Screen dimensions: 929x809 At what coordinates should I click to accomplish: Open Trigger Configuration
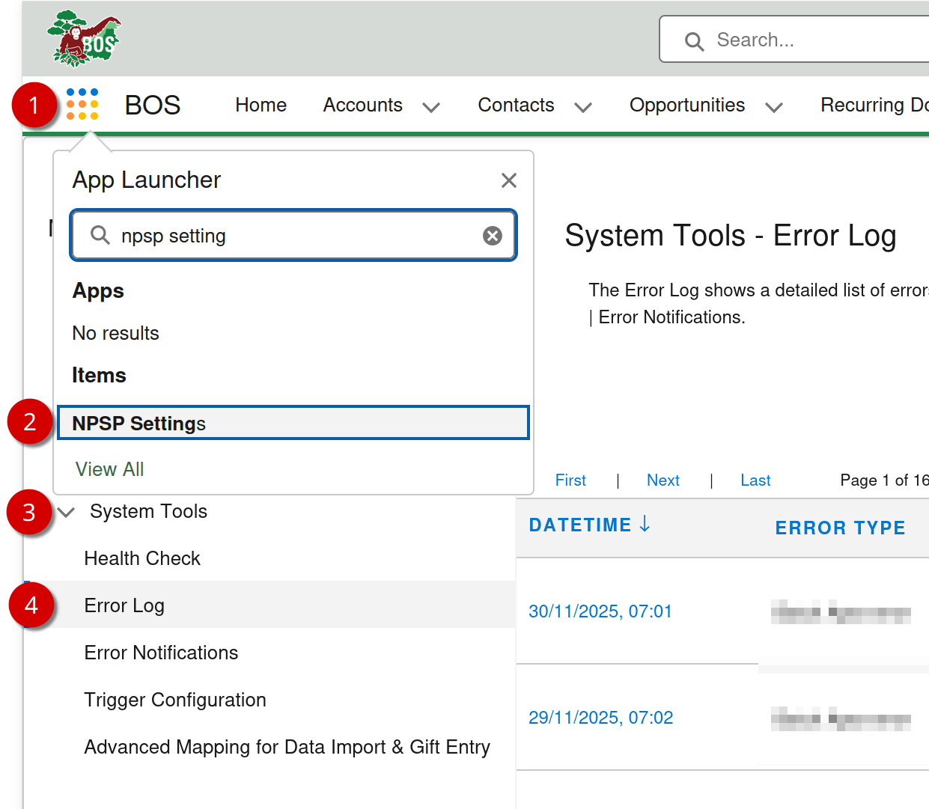pos(175,700)
